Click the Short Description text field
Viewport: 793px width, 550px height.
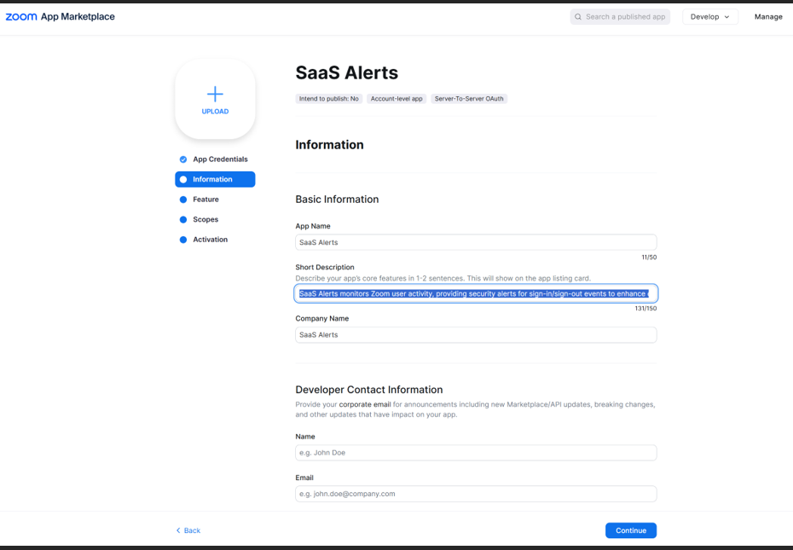476,294
